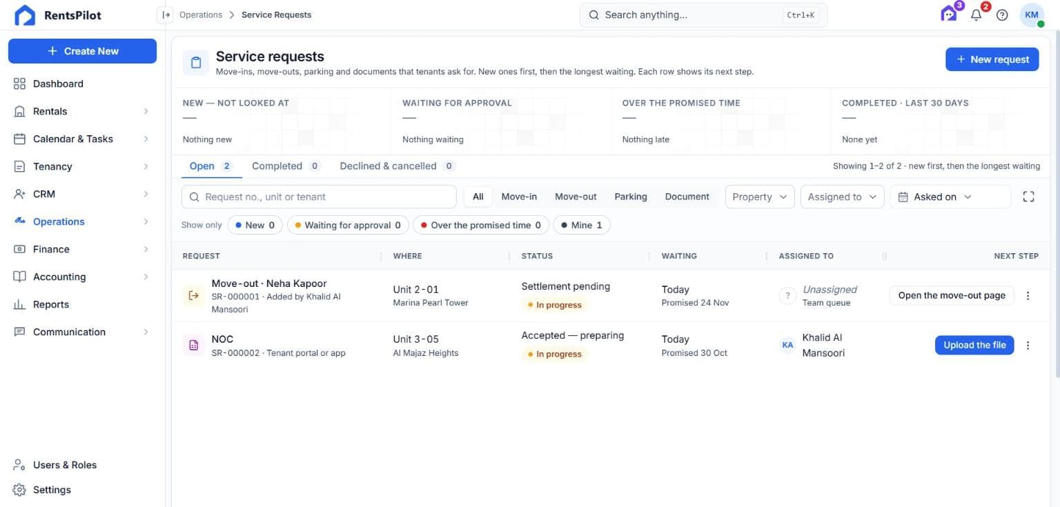Open the KM user avatar menu

(x=1032, y=15)
